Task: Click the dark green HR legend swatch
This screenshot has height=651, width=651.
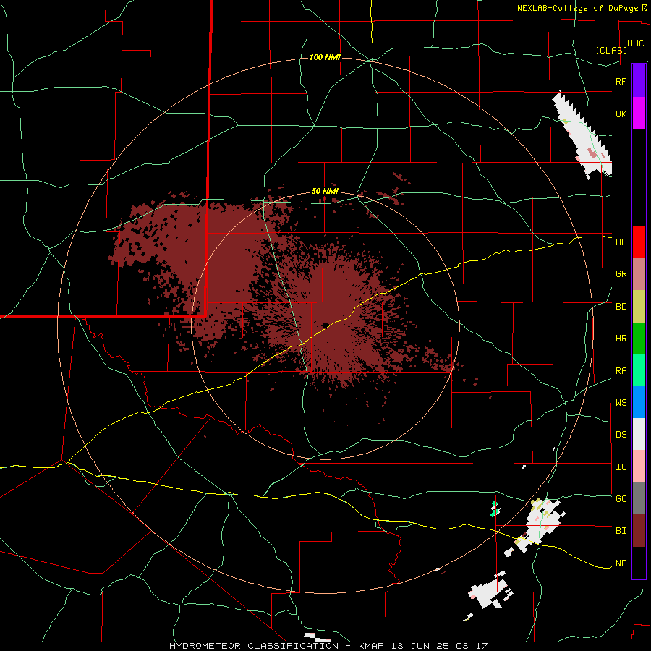Action: point(639,338)
